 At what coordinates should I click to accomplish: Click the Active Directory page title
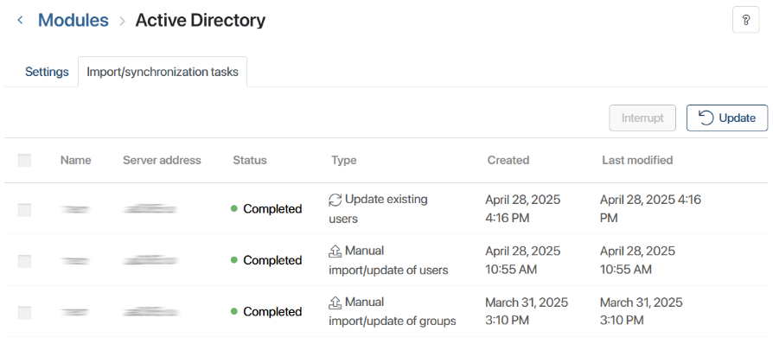click(200, 20)
